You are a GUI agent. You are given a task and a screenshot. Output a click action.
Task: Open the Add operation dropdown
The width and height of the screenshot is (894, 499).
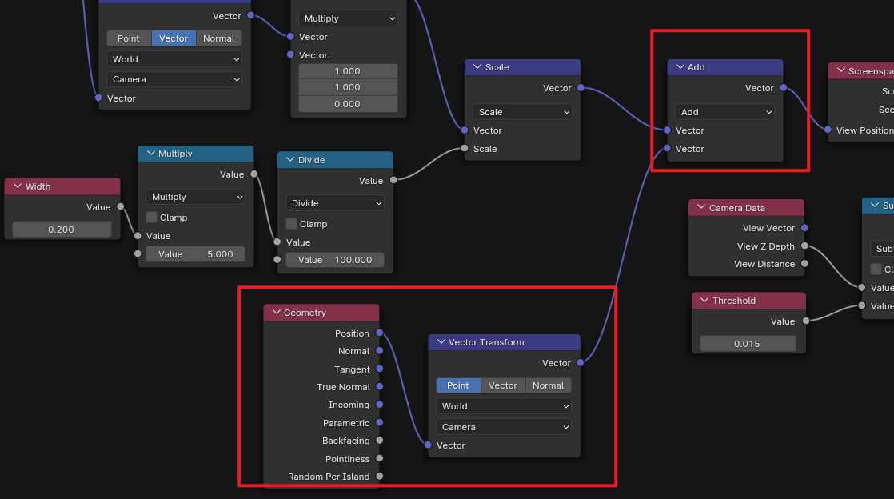pos(724,112)
